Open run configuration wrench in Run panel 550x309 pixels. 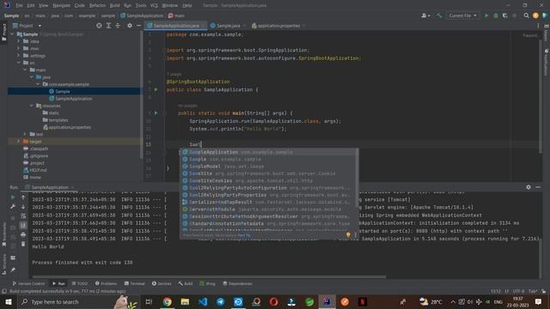(13, 207)
